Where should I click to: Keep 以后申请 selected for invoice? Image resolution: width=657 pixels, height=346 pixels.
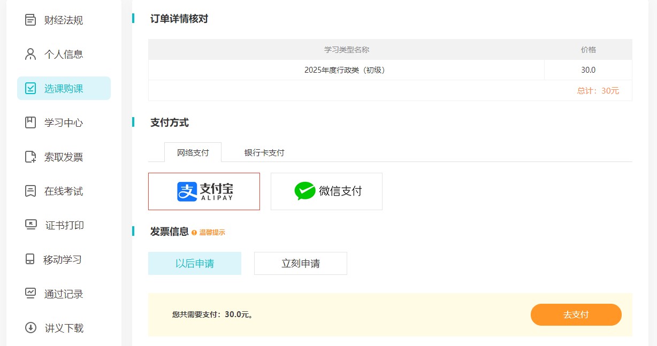coord(195,263)
